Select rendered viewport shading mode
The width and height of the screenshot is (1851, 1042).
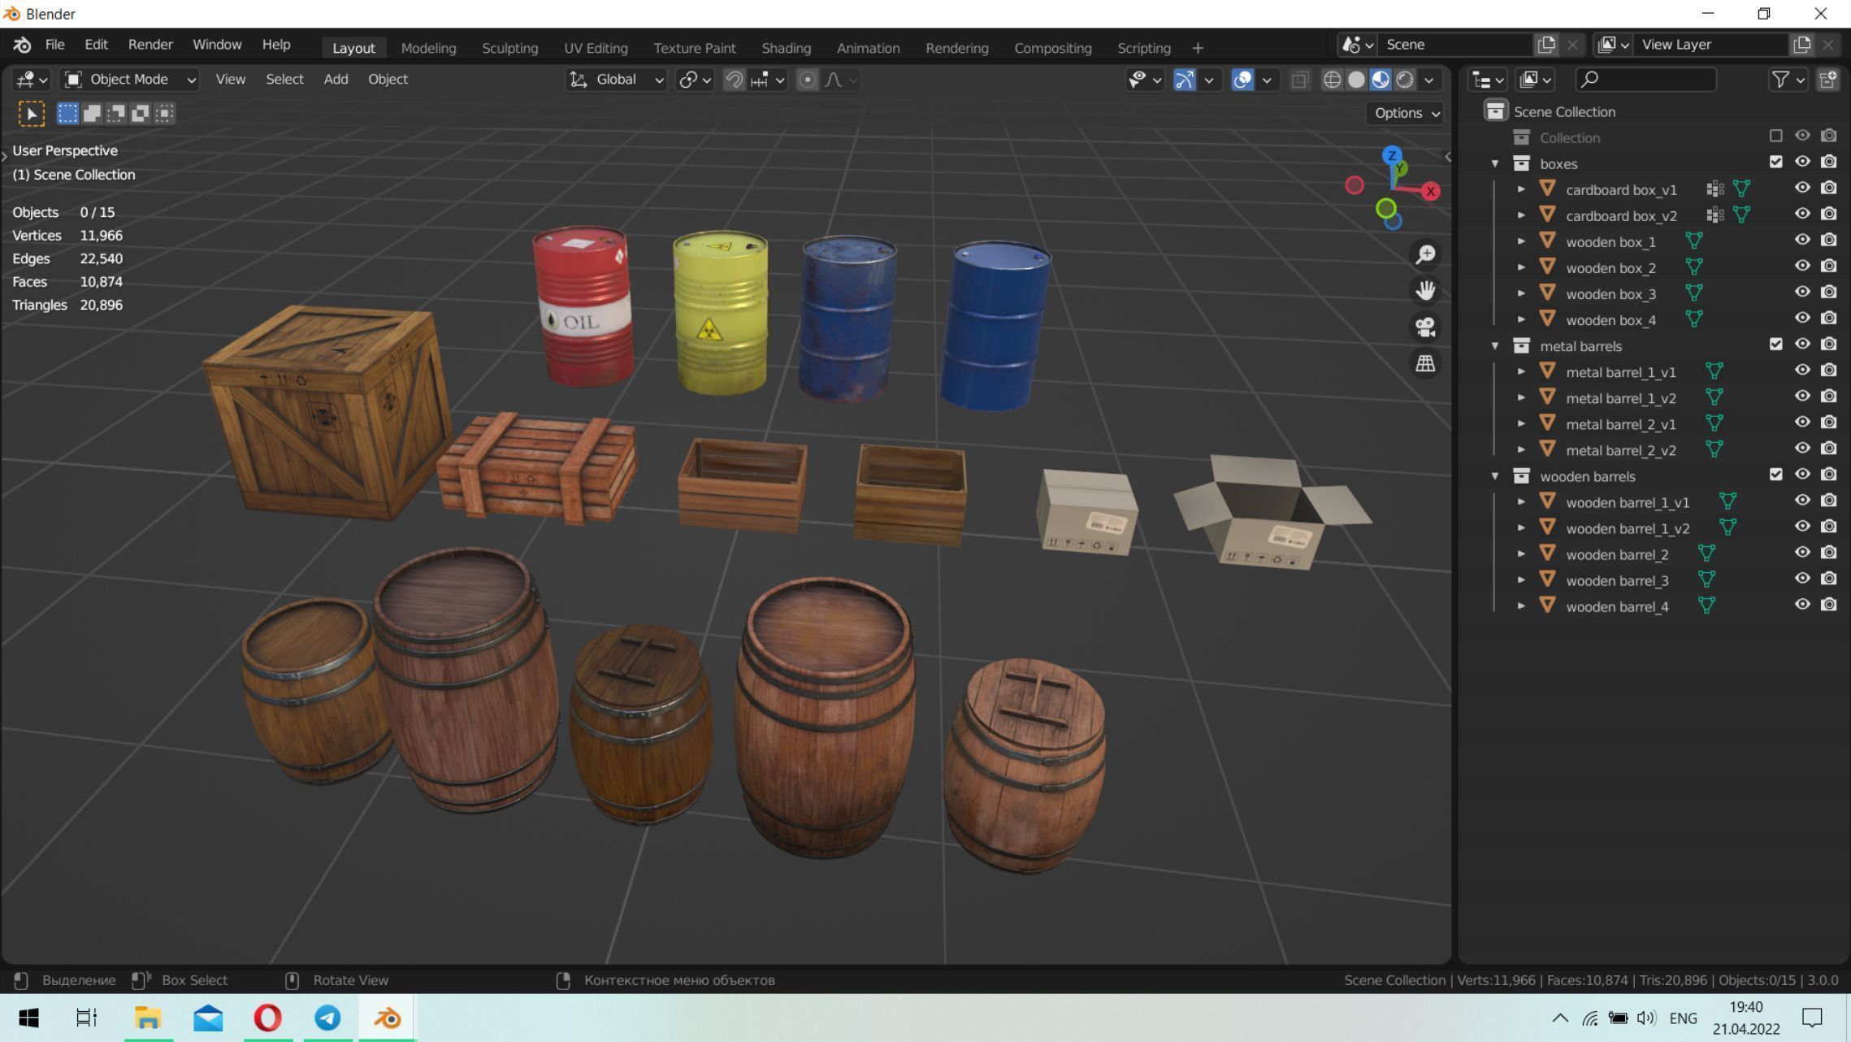tap(1405, 80)
